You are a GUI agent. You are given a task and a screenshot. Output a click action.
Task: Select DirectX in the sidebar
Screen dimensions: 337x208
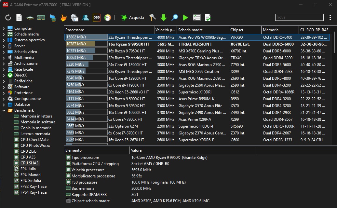20,75
